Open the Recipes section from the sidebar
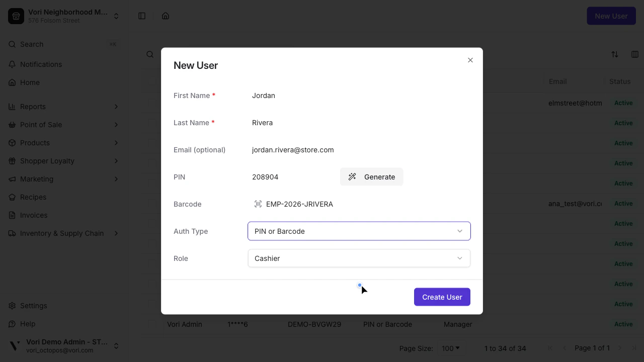The height and width of the screenshot is (362, 644). coord(33,197)
